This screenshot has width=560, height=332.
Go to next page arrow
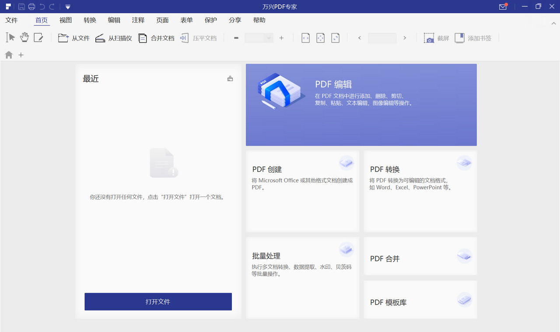click(405, 38)
